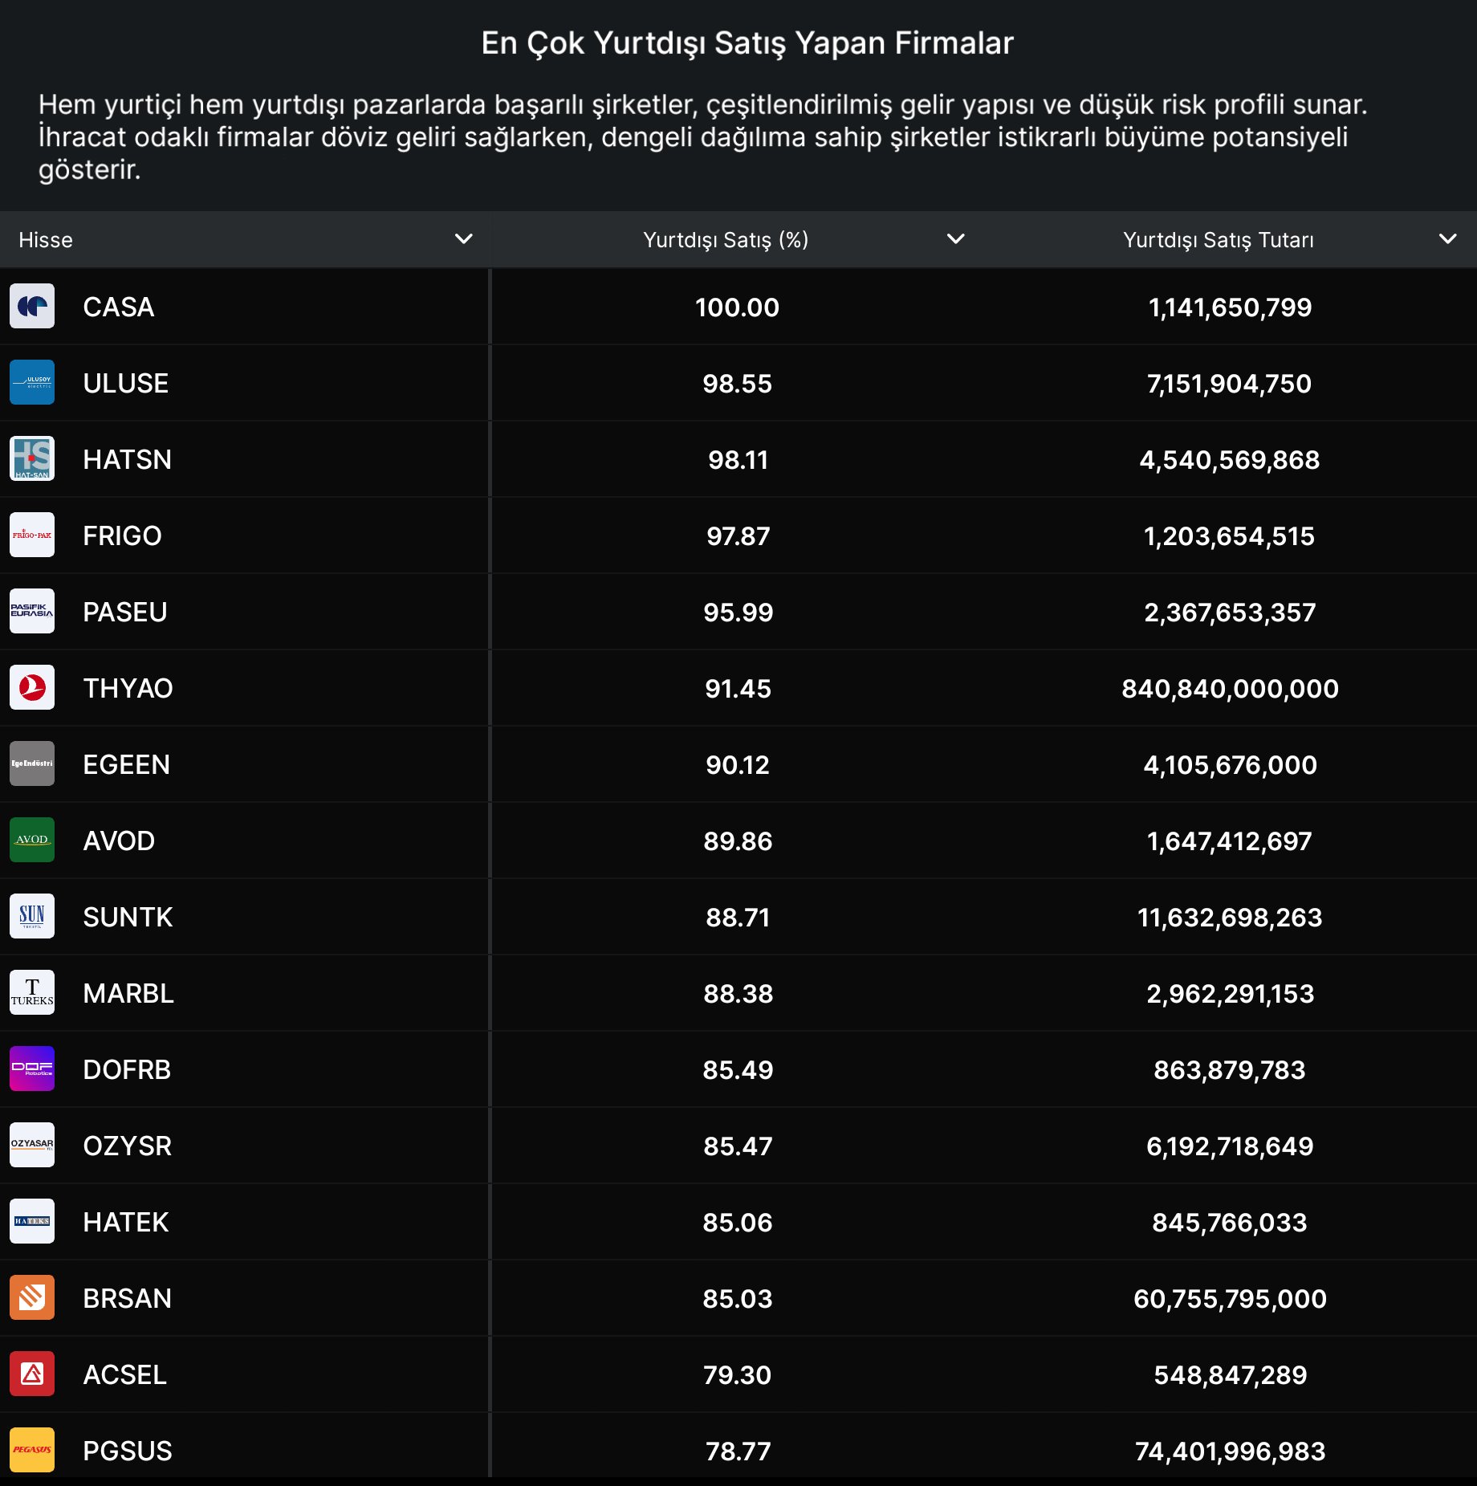This screenshot has height=1486, width=1477.
Task: Click the ACSEL red logo icon
Action: pos(32,1374)
